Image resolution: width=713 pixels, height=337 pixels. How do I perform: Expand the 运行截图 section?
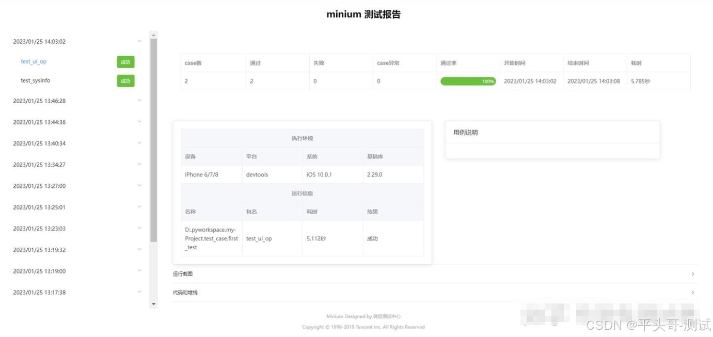click(x=435, y=274)
